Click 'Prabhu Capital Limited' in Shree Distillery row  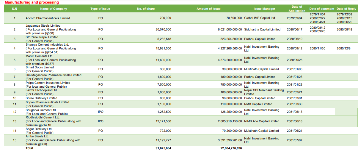[260, 98]
